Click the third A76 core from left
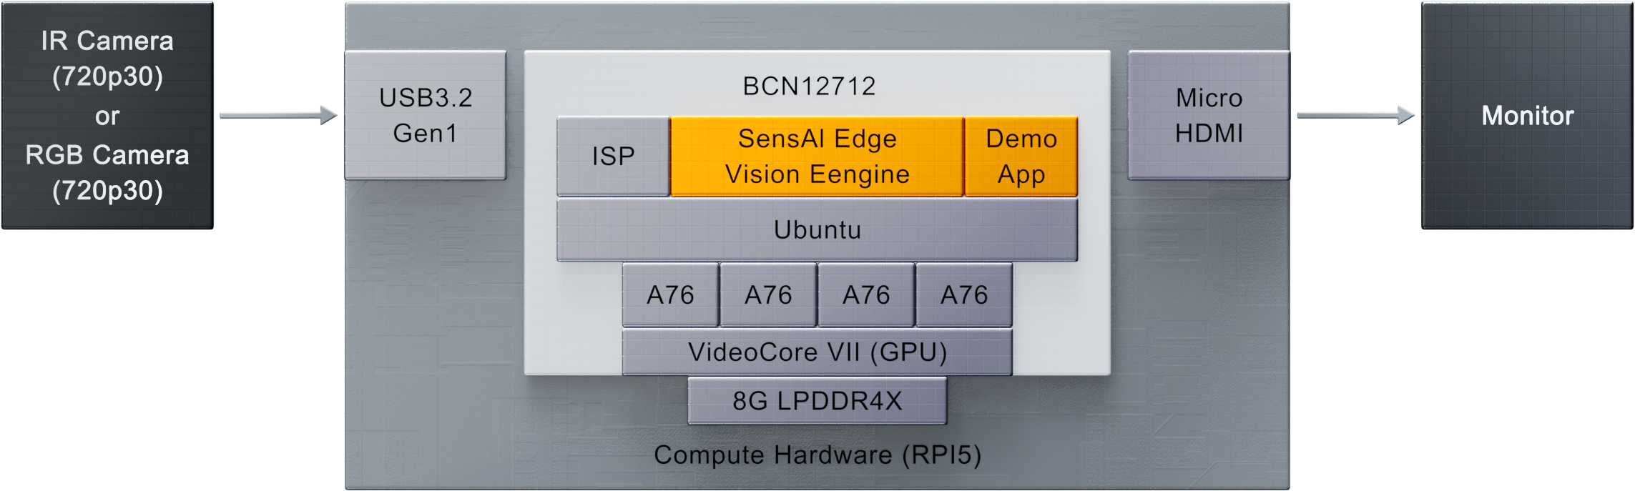Viewport: 1635px width, 491px height. click(x=866, y=295)
